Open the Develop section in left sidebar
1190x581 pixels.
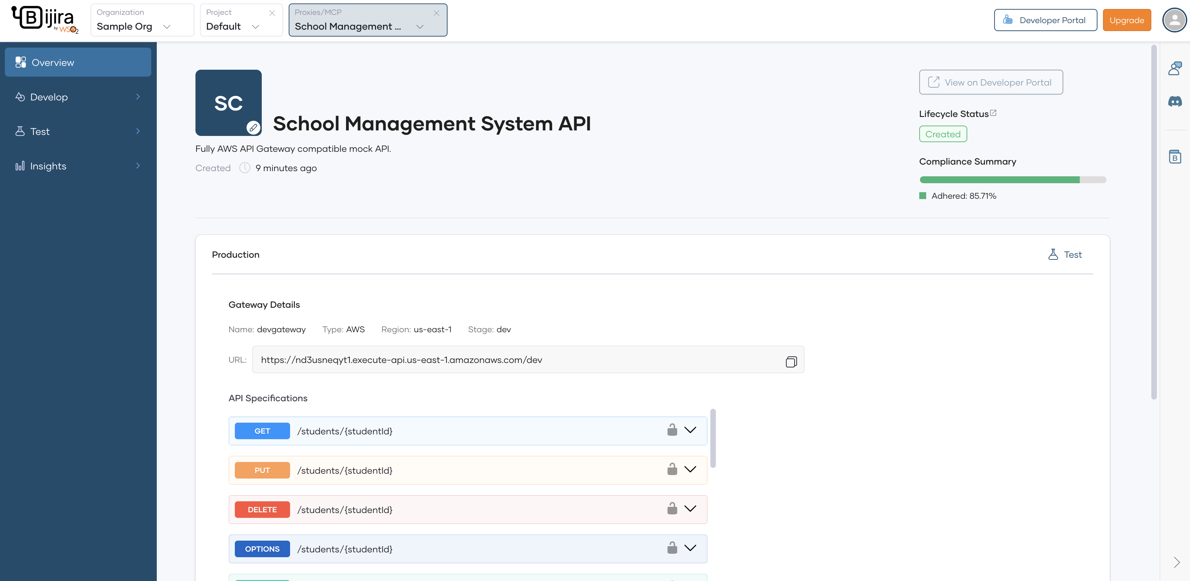(x=49, y=97)
